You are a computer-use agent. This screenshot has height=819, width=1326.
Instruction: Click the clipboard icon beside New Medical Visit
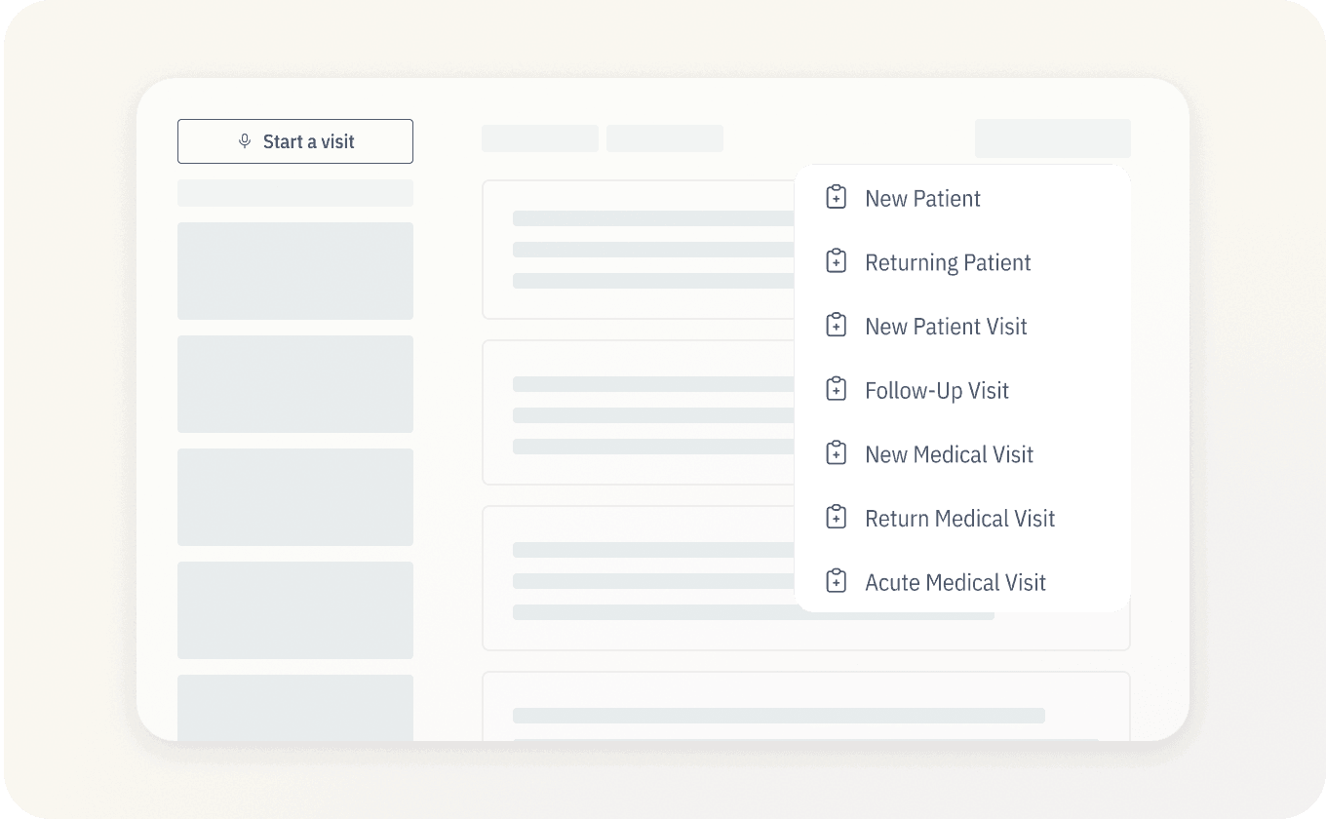tap(836, 452)
